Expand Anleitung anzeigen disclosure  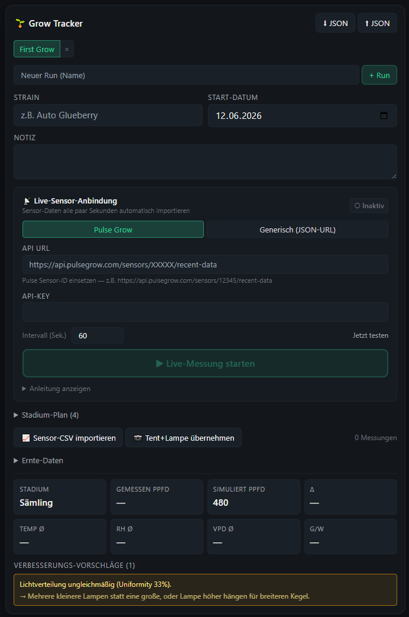click(x=56, y=389)
